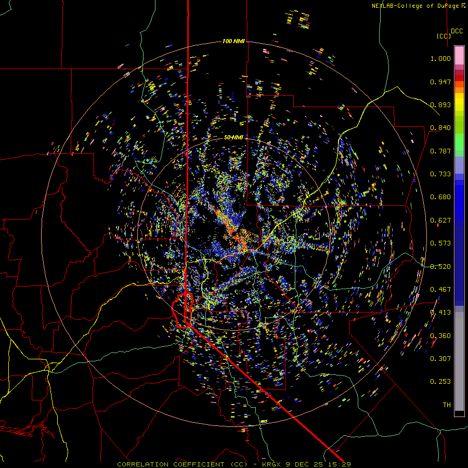Click the TH threshold label in legend
The height and width of the screenshot is (468, 468).
[x=447, y=405]
